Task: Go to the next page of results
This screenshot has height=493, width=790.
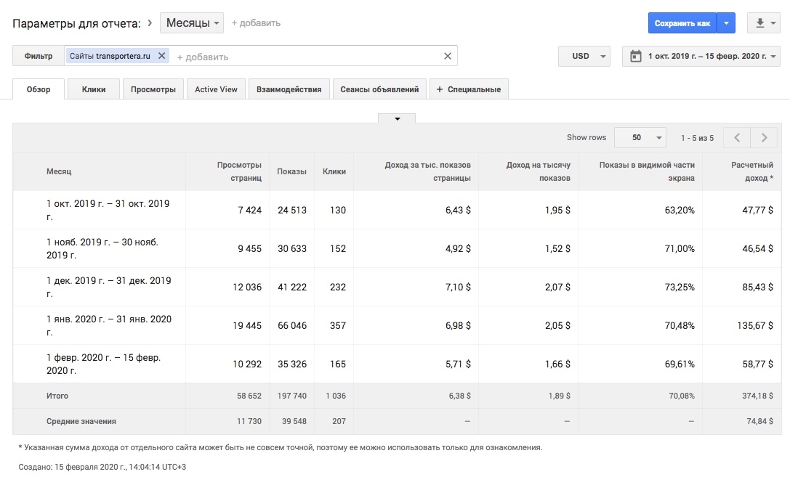Action: pos(764,137)
